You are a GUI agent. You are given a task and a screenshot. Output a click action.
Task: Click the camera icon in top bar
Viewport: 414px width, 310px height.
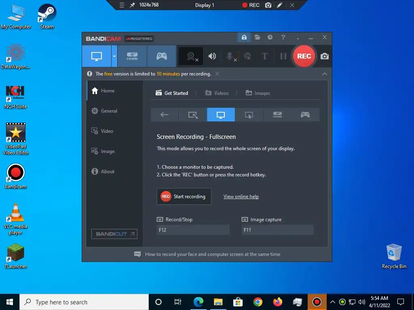coord(268,5)
